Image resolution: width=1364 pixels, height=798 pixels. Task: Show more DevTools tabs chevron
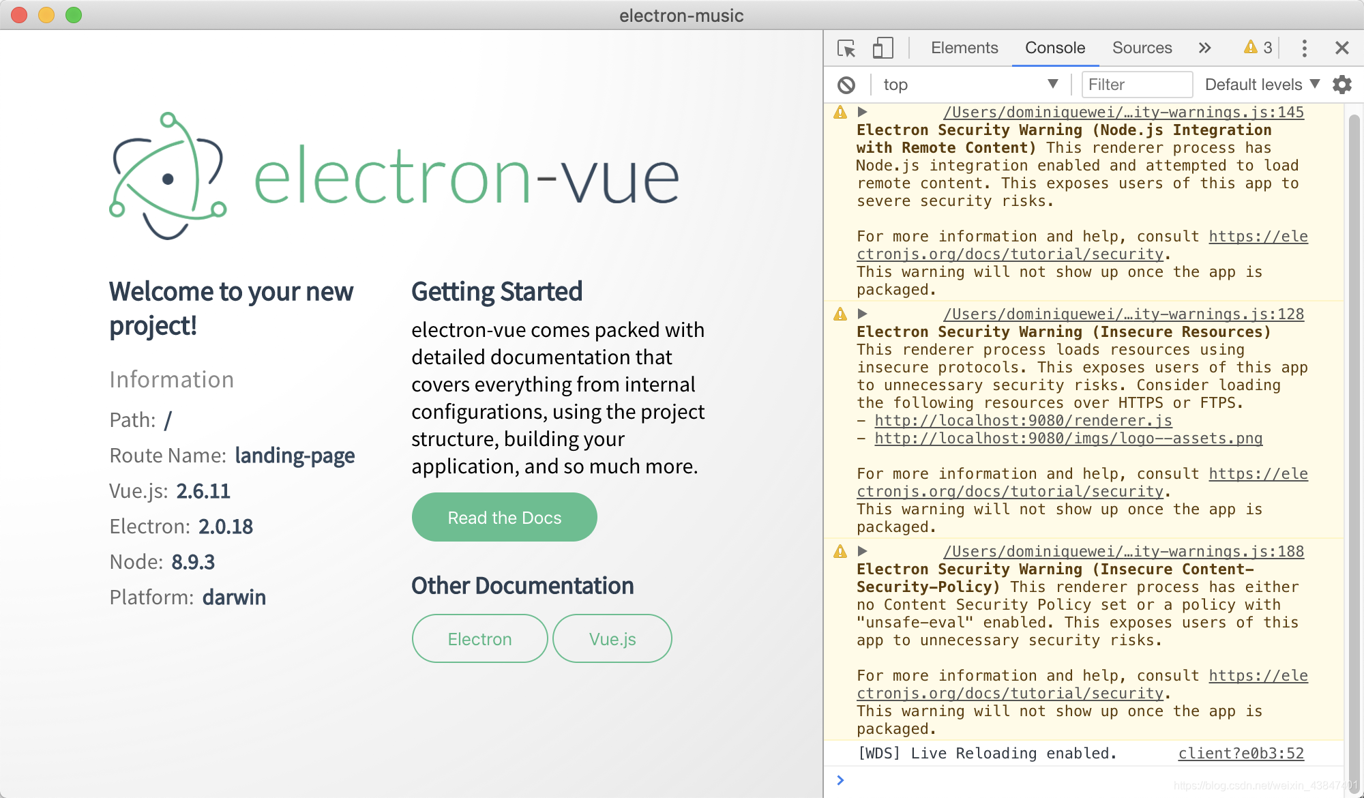(x=1204, y=48)
